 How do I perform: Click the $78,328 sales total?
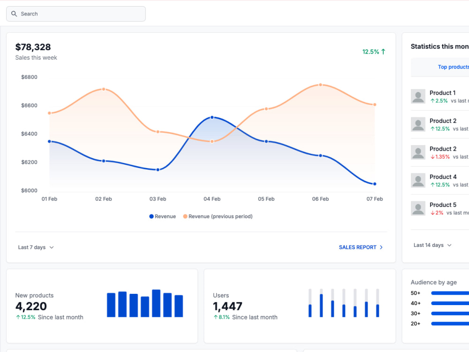(x=33, y=47)
